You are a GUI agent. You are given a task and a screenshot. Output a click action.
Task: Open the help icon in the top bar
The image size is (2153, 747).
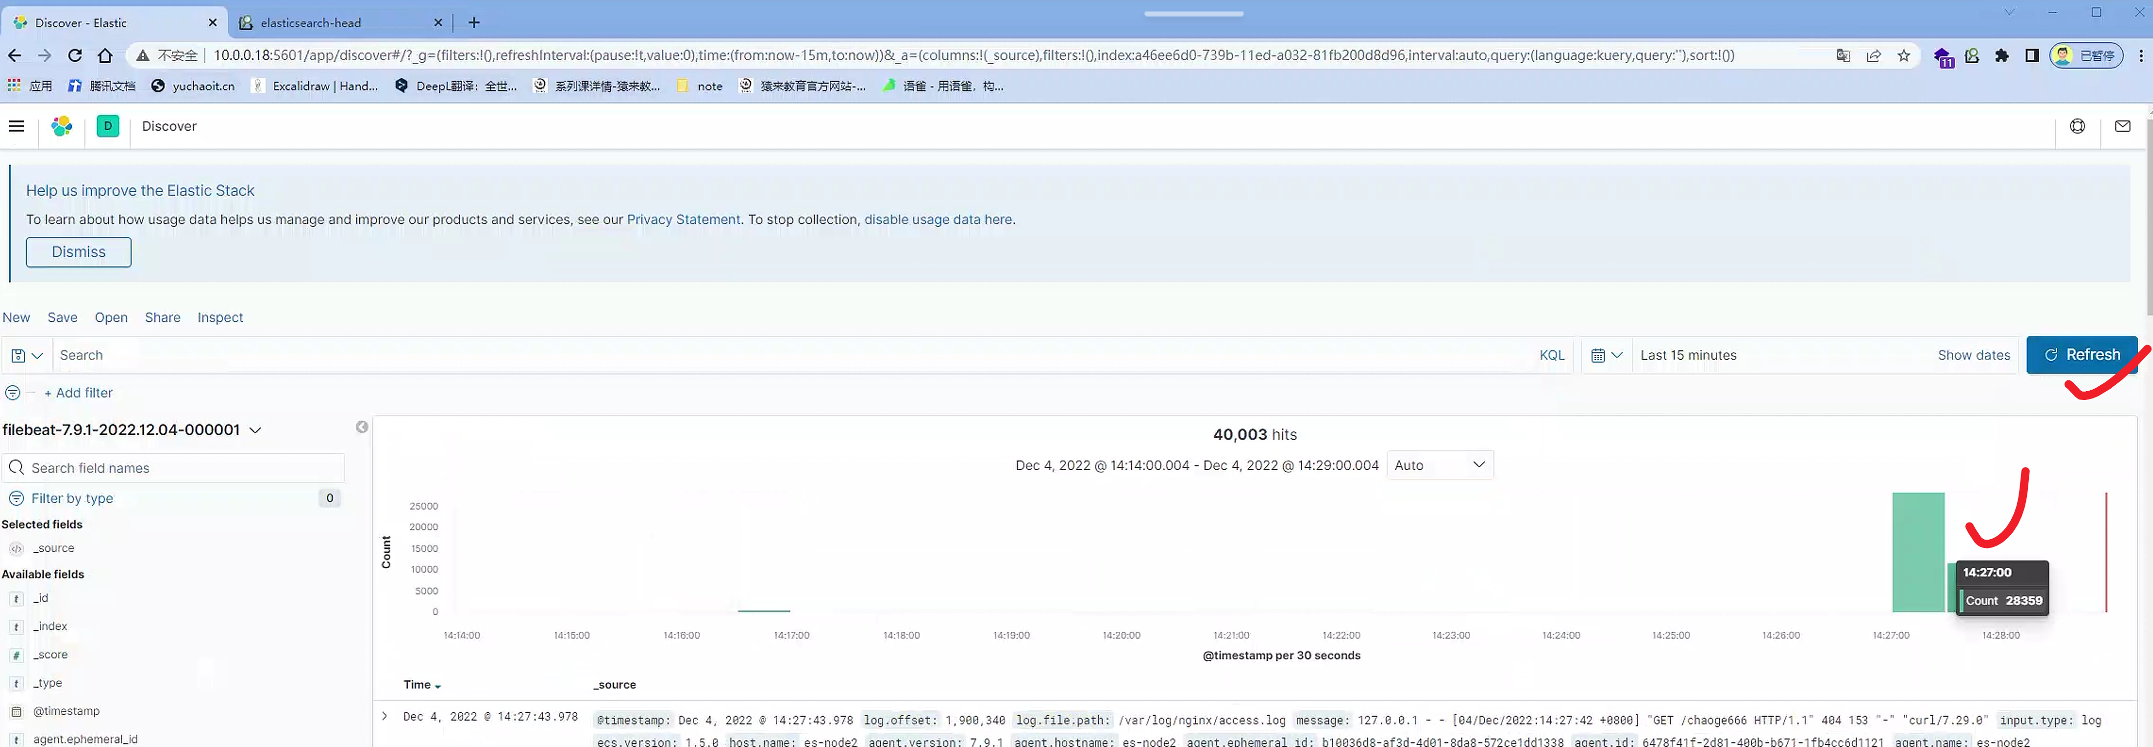[x=2078, y=126]
